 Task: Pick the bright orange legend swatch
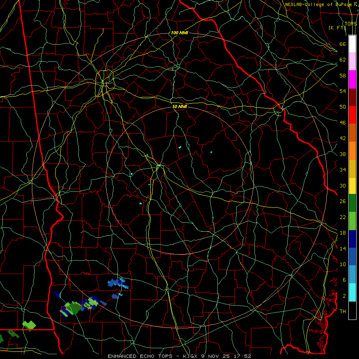[352, 151]
